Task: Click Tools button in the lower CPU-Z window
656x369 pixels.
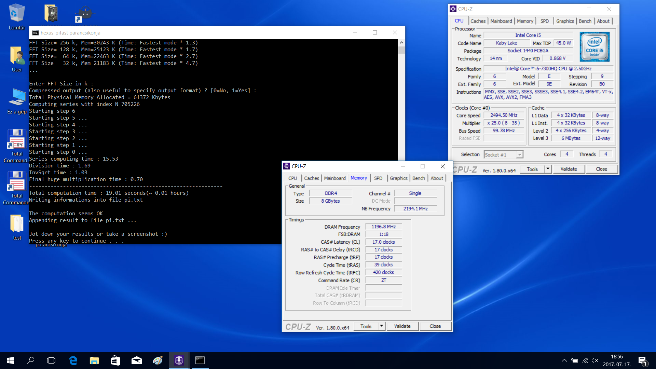Action: [x=366, y=326]
